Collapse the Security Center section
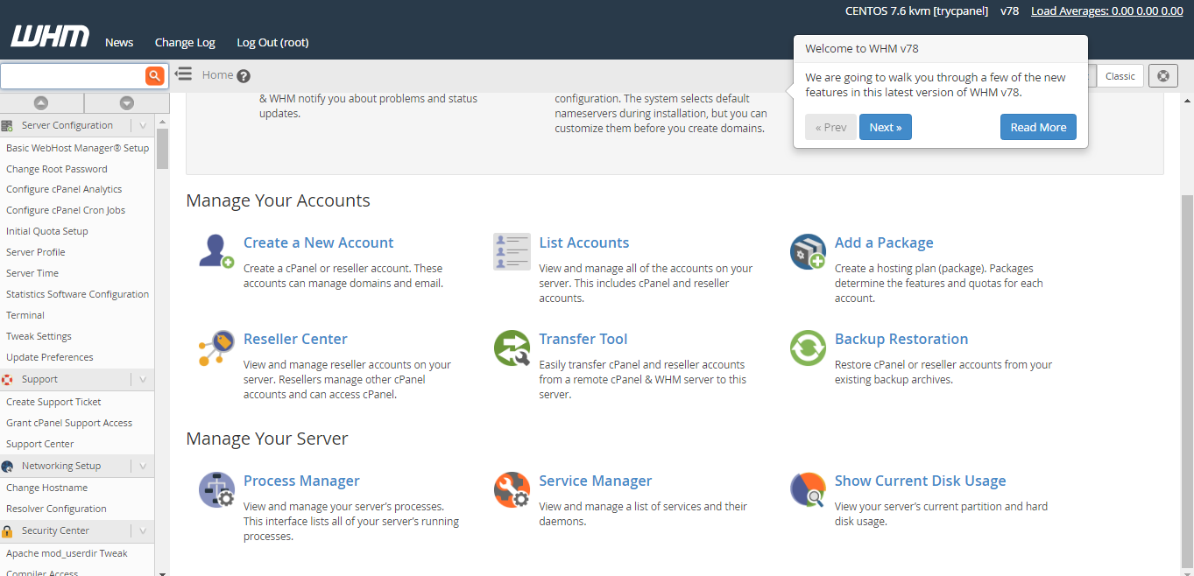 click(142, 530)
